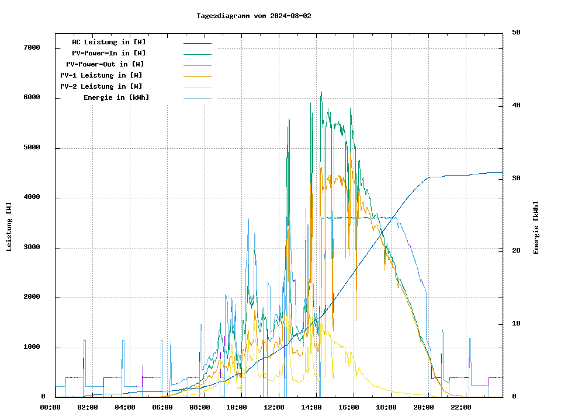
Task: Click the 50 value on right energy axis
Action: 517,33
